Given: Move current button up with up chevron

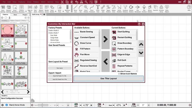Looking at the screenshot, I should 141,44.
